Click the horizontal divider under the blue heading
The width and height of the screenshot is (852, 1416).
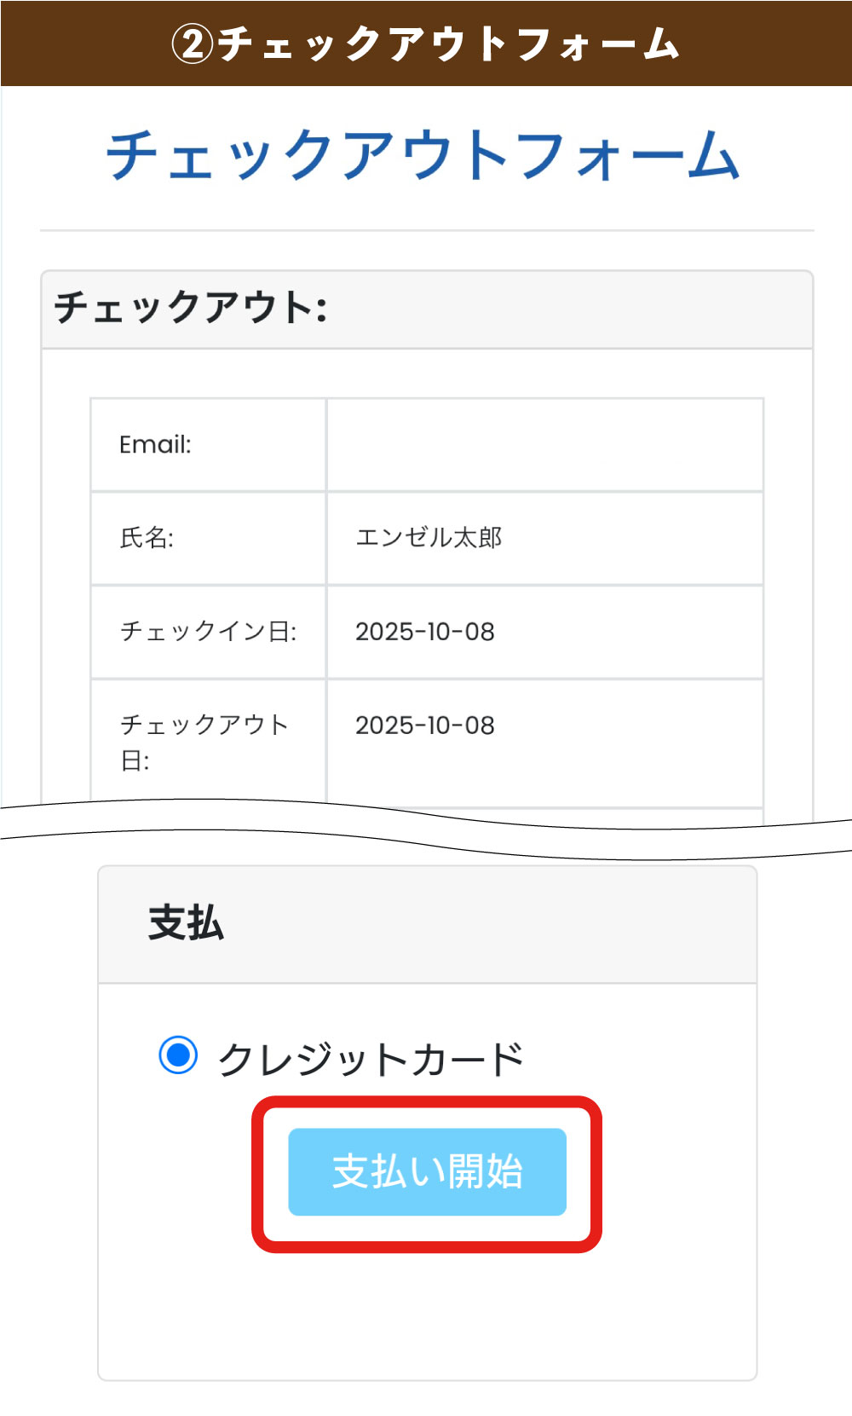tap(426, 230)
